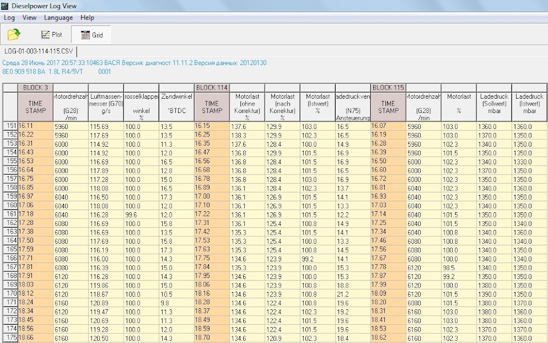The width and height of the screenshot is (548, 343).
Task: Open the Language menu
Action: coord(58,18)
